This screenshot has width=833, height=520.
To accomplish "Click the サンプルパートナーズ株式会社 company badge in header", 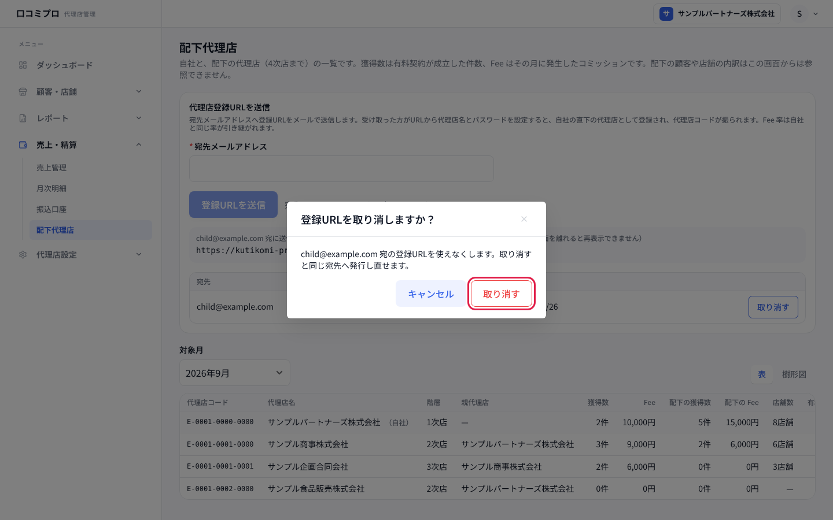I will click(x=717, y=14).
